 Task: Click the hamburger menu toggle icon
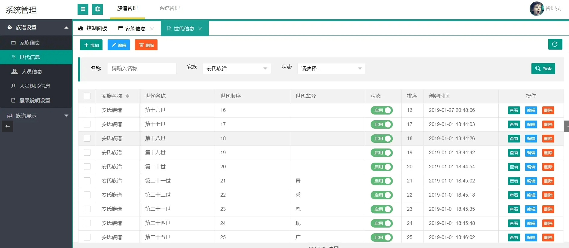point(83,9)
